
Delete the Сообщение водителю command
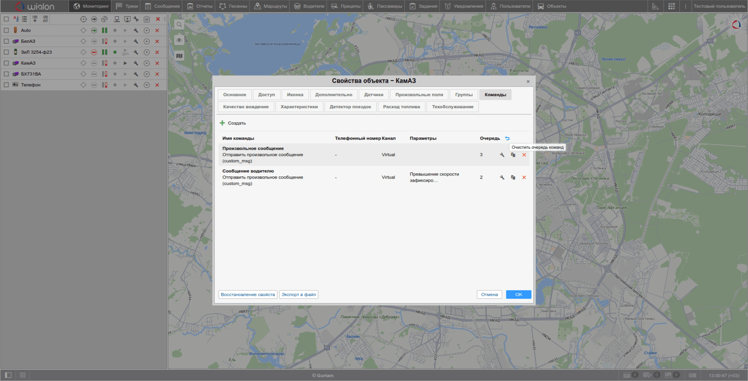tap(524, 177)
